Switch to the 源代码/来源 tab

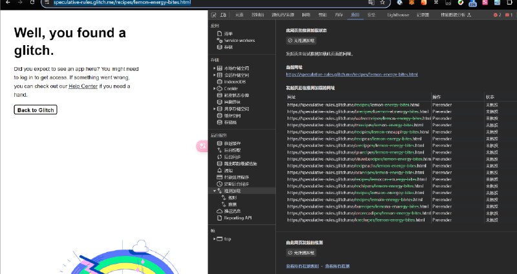coord(283,15)
